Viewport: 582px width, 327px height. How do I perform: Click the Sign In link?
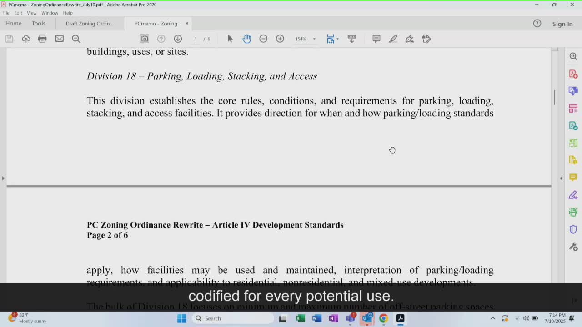[562, 24]
